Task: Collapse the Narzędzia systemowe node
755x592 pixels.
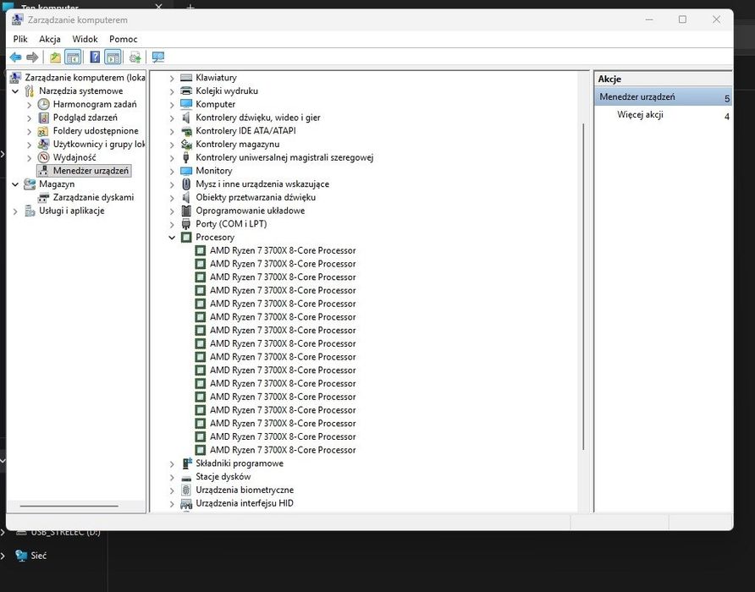Action: point(15,91)
